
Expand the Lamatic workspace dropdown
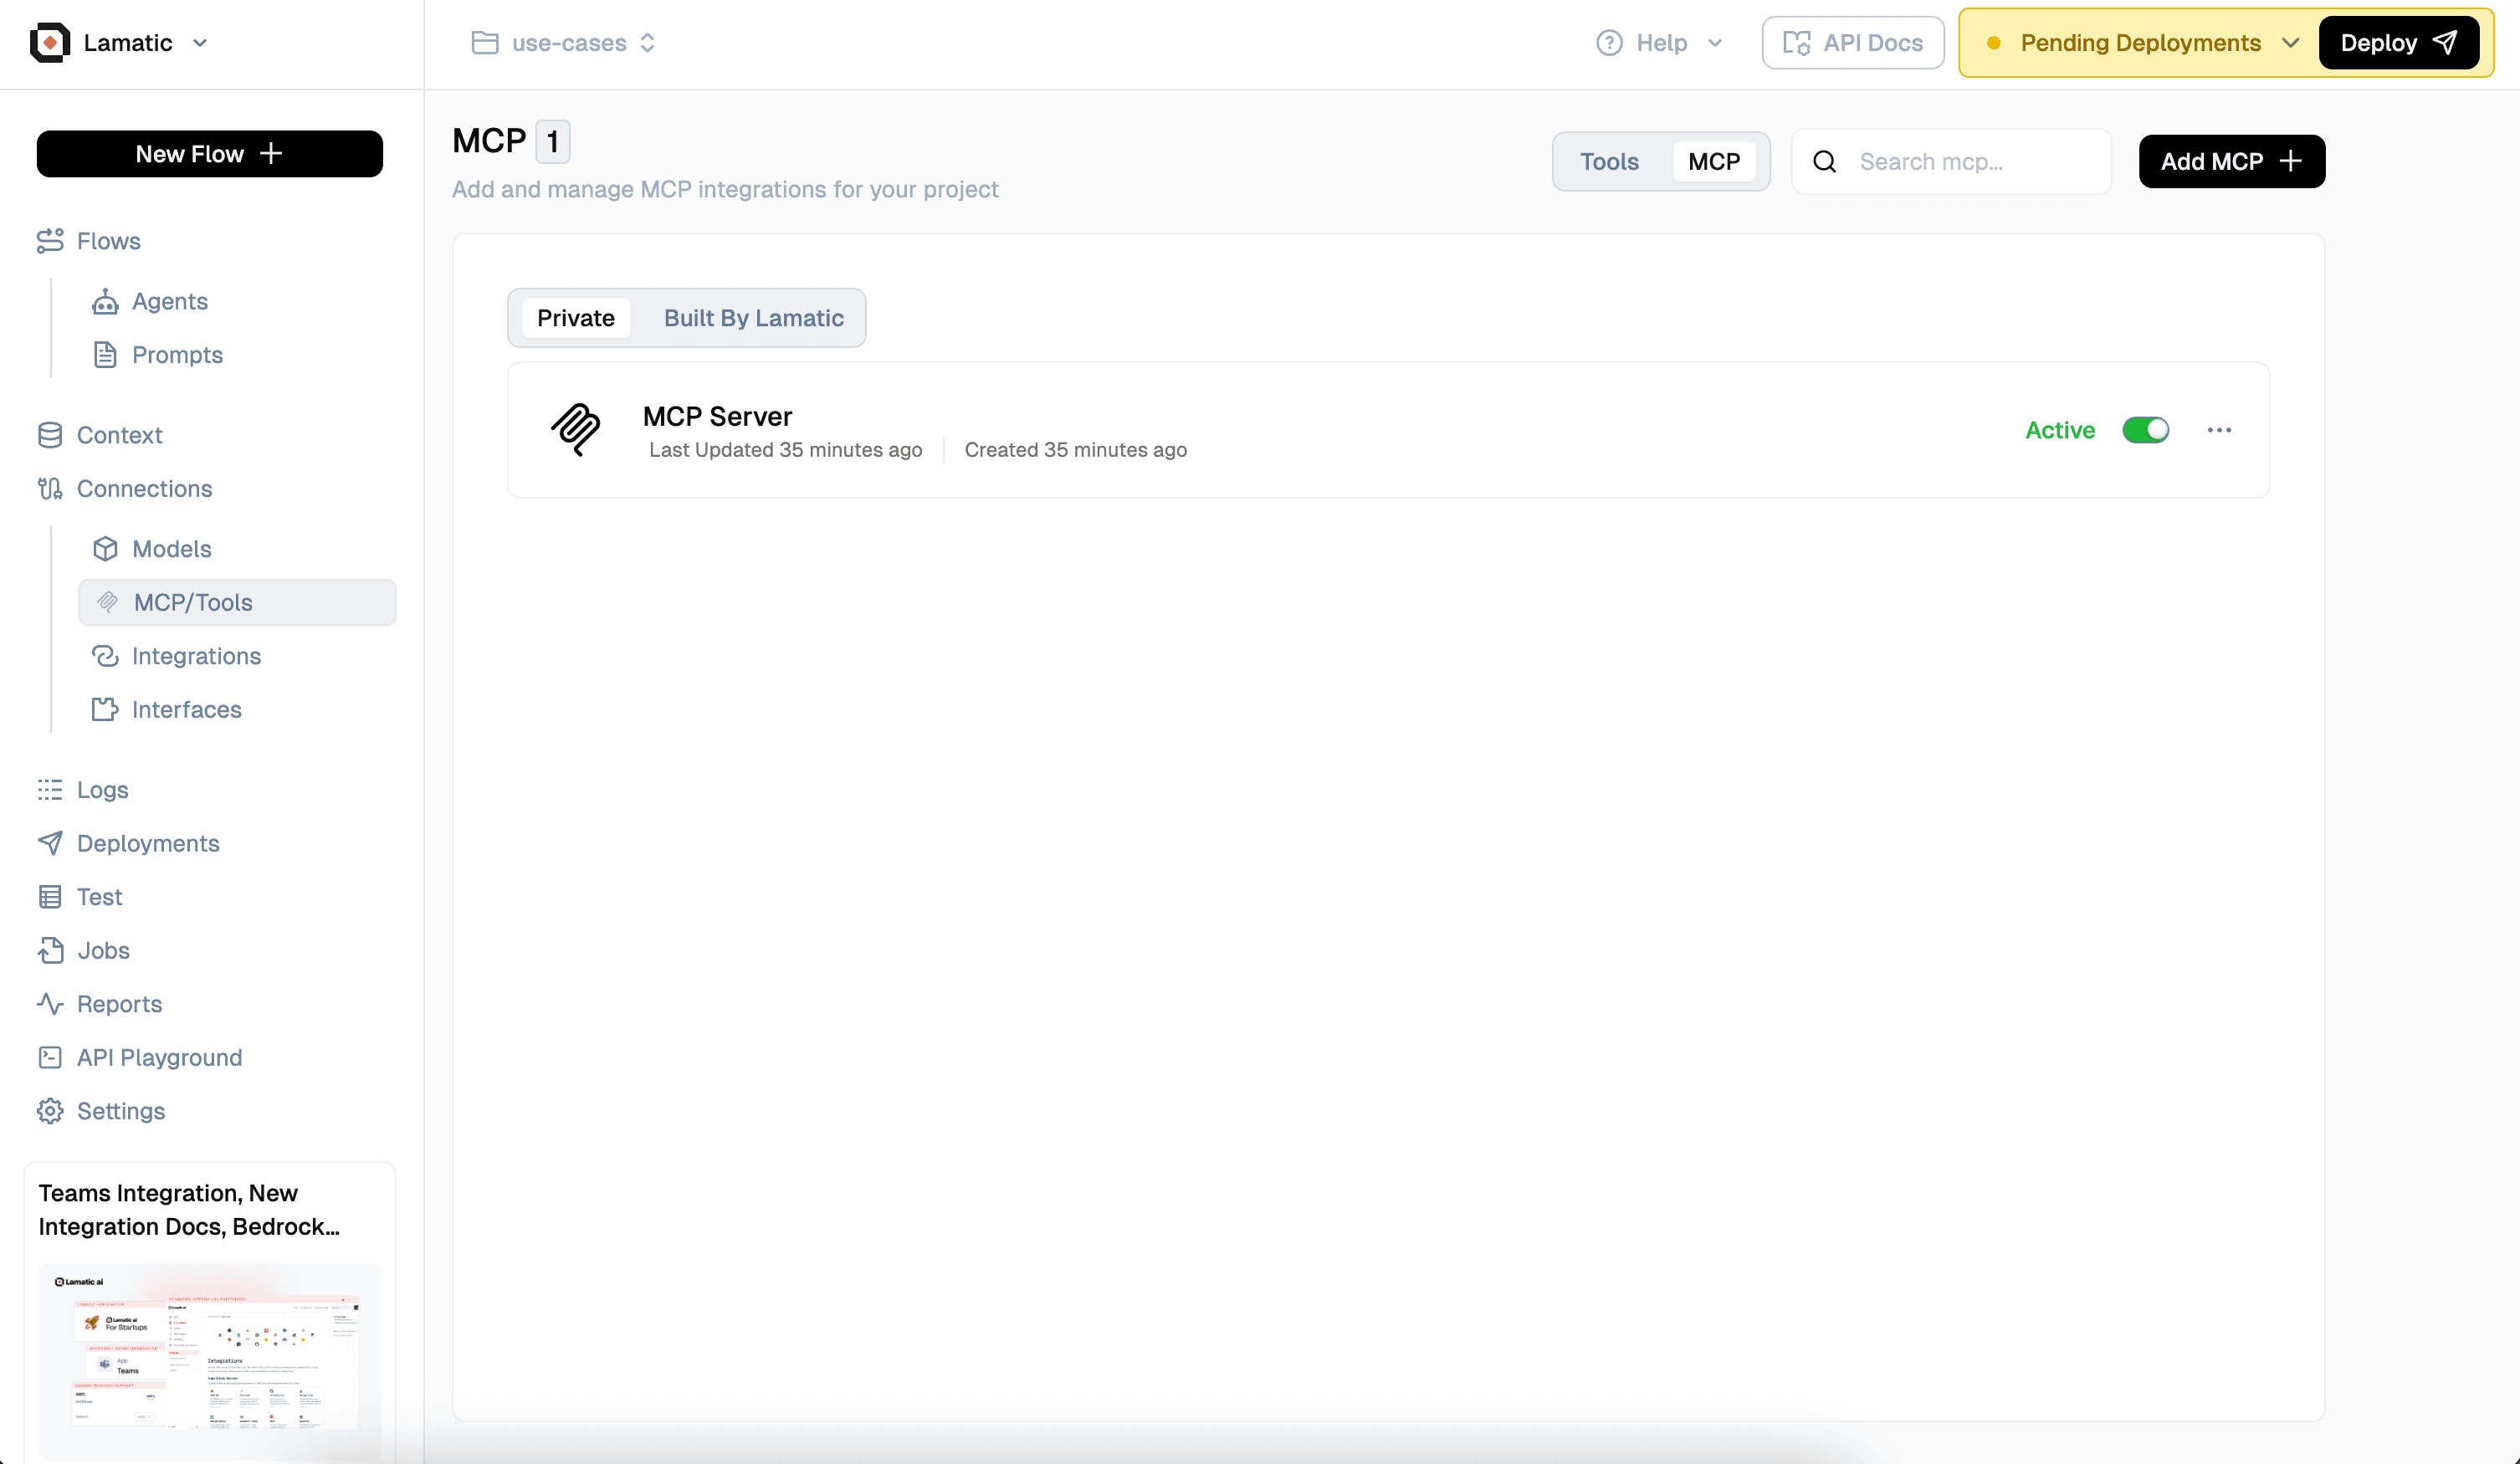click(x=200, y=43)
